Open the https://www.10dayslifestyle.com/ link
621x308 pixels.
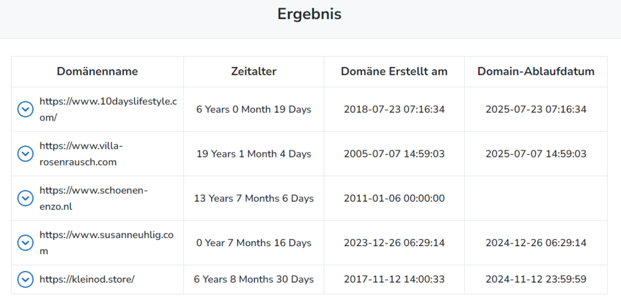pyautogui.click(x=108, y=109)
